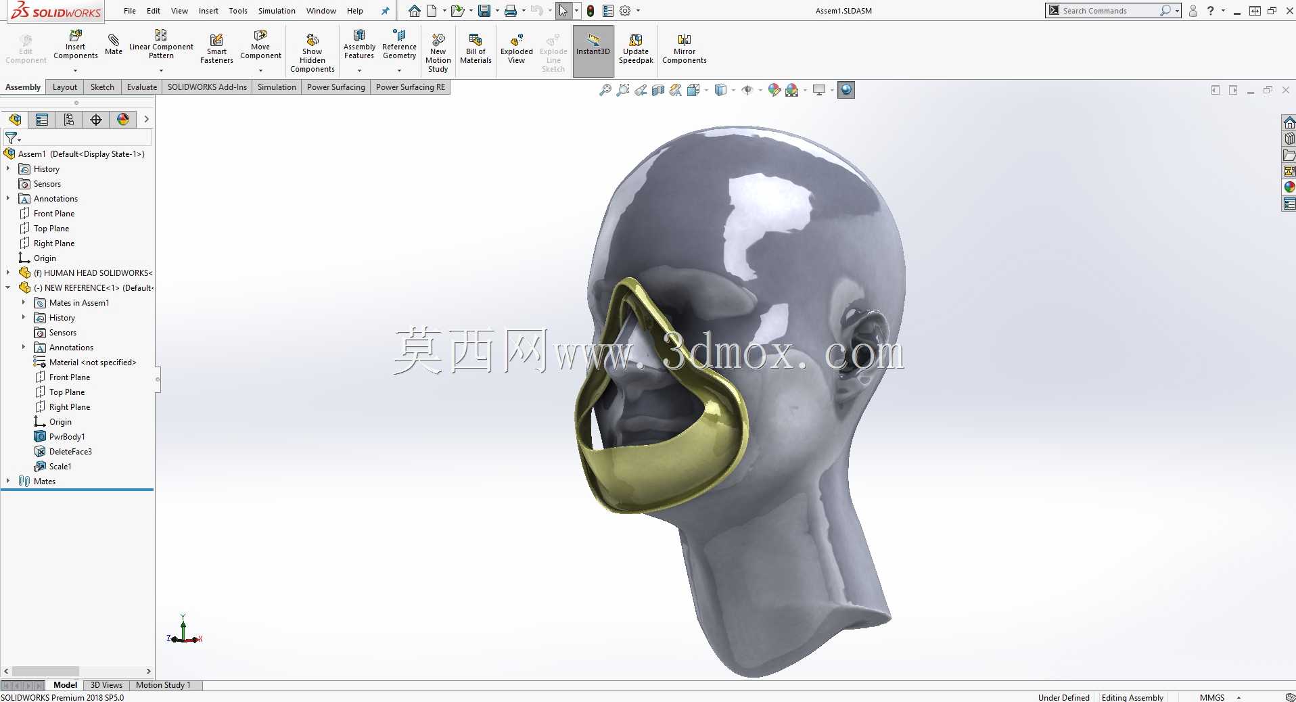Open the DimXpertManager tab icon
The width and height of the screenshot is (1296, 702).
96,120
